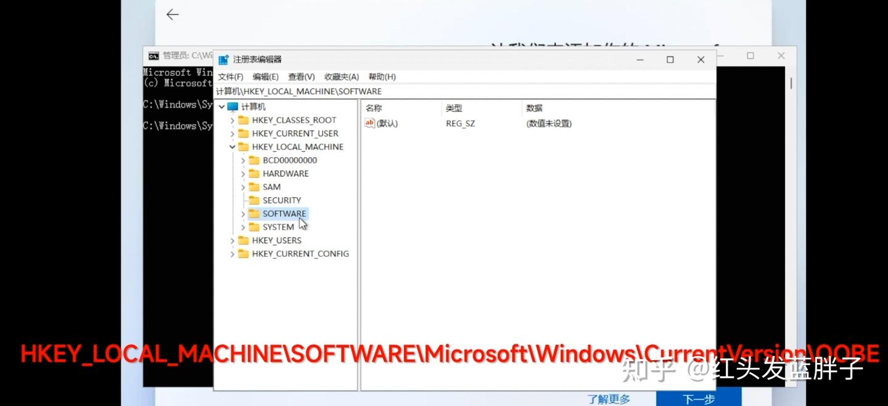The height and width of the screenshot is (406, 888).
Task: Close the Registry Editor window
Action: [701, 60]
